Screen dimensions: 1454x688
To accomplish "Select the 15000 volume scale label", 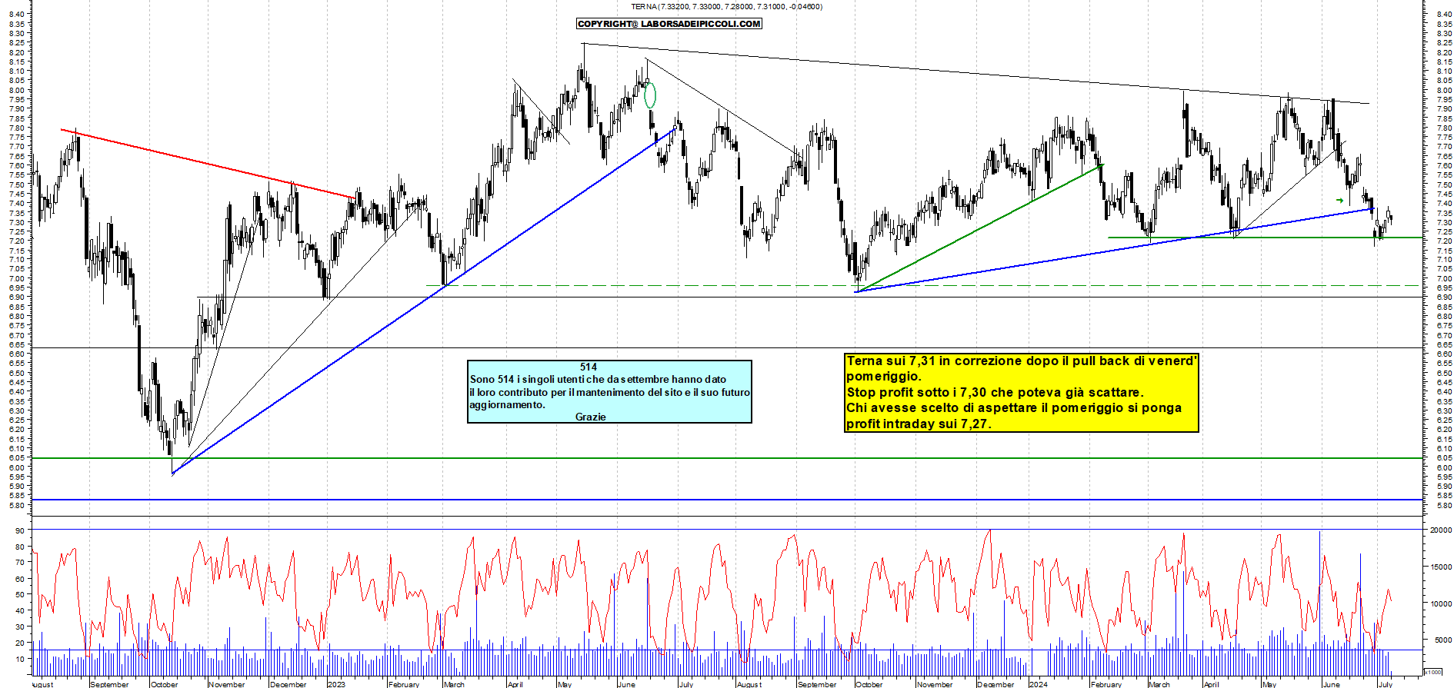I will (1441, 567).
